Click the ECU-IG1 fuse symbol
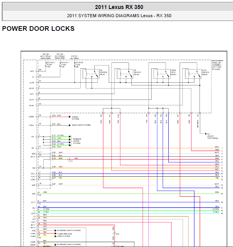 (x=60, y=64)
